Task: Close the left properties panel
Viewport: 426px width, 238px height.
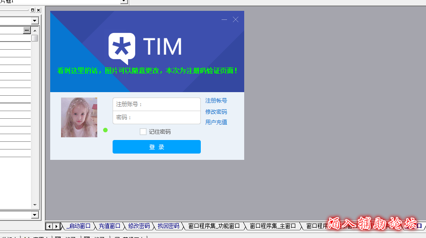Action: coord(38,10)
